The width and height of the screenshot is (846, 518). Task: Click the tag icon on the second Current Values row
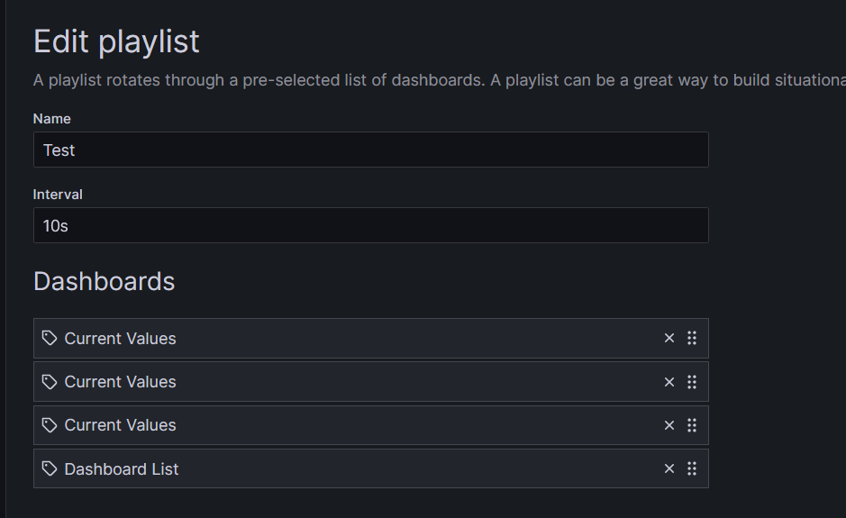click(50, 381)
